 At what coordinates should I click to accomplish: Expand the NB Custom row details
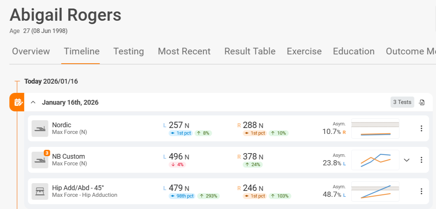tap(407, 160)
